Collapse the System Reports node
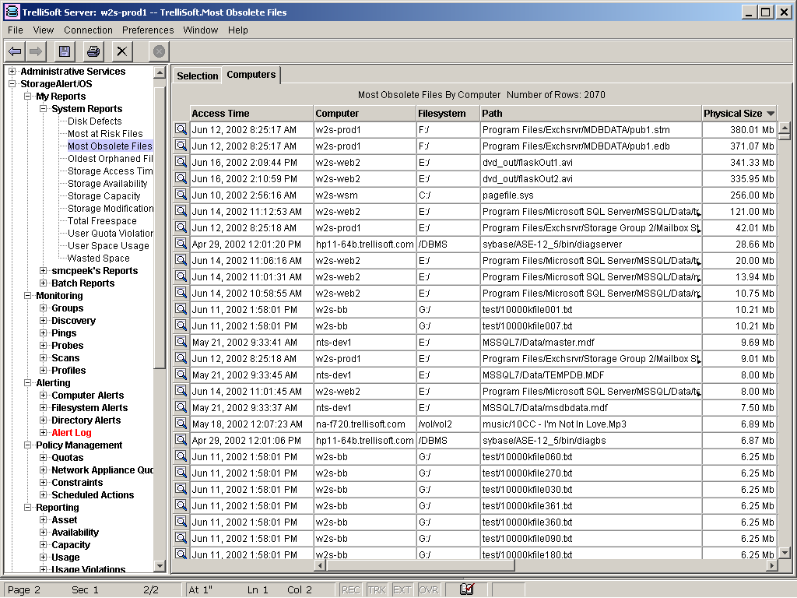Screen dimensions: 797x598 click(44, 109)
